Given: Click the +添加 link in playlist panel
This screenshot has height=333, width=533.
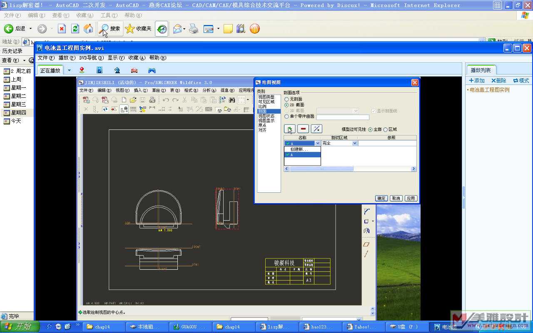Looking at the screenshot, I should coord(477,81).
